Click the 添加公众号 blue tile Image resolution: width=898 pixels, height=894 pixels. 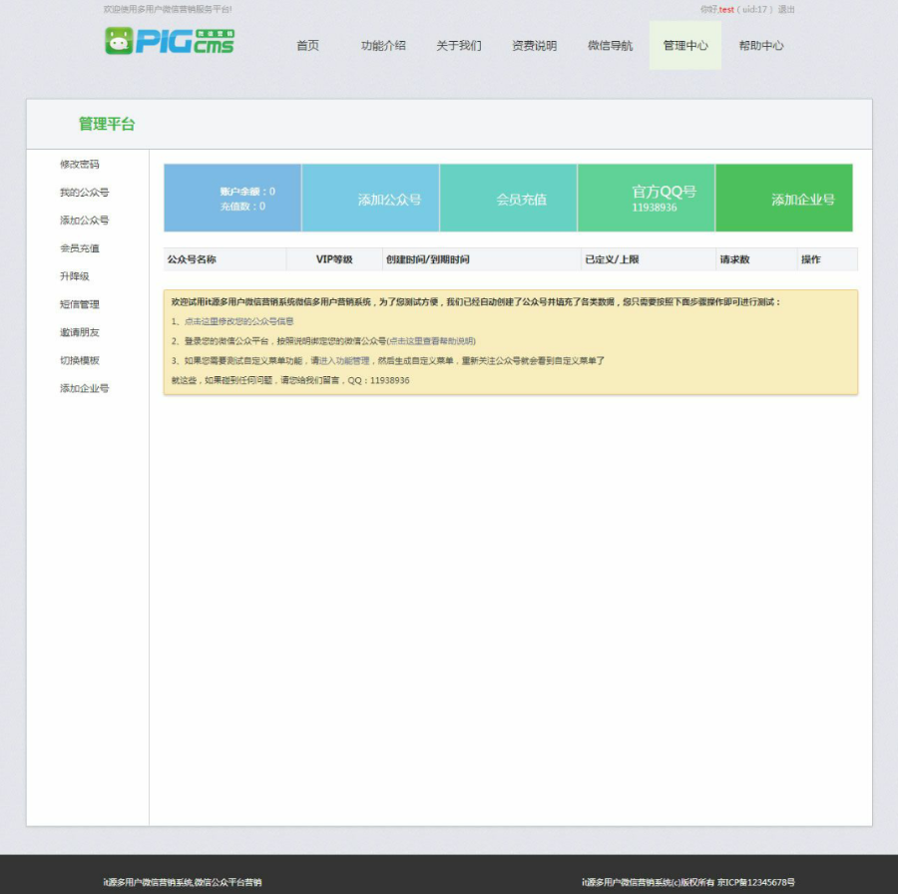pos(370,199)
